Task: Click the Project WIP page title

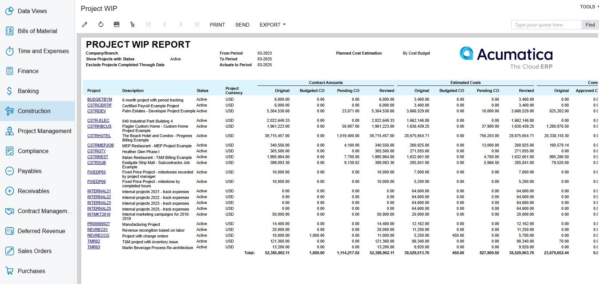Action: pos(99,8)
